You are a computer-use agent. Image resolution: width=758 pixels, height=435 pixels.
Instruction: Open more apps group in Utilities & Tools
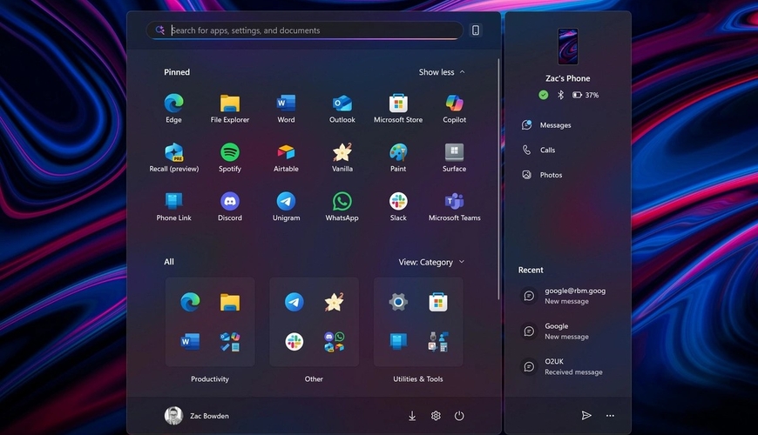[x=438, y=341]
